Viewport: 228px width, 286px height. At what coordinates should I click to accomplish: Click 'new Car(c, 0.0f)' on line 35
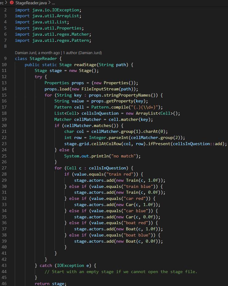pyautogui.click(x=136, y=217)
